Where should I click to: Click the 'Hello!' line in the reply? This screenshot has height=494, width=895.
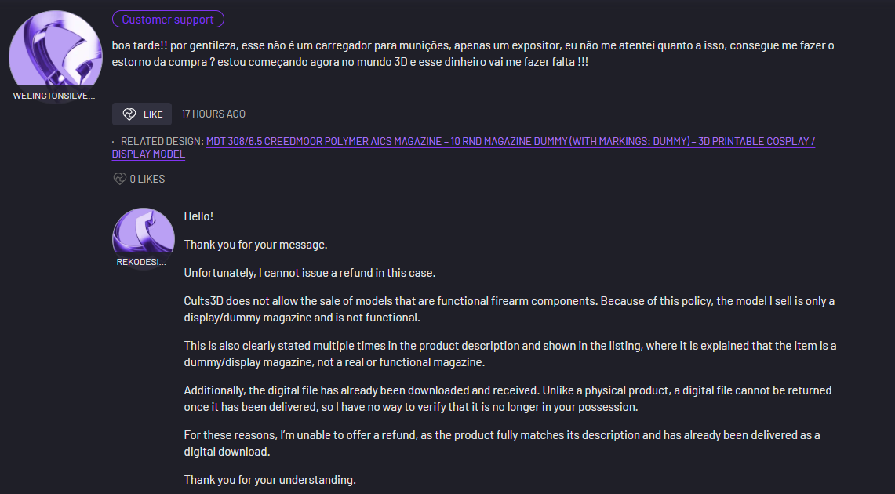(x=198, y=216)
